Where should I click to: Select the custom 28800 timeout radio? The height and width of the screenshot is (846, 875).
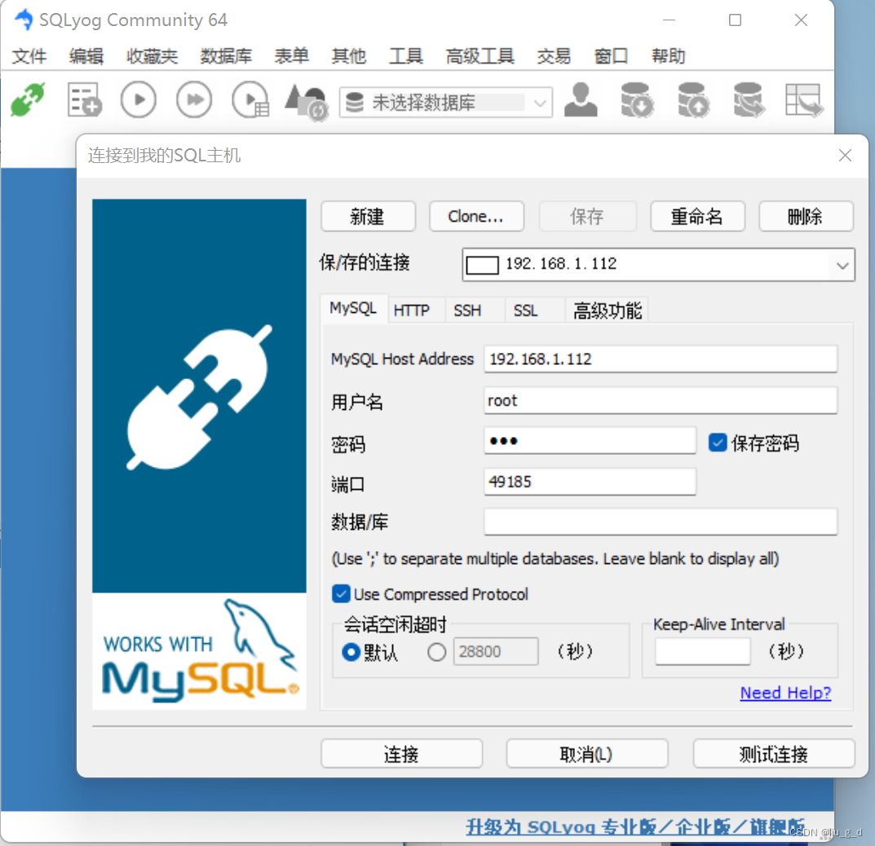(x=436, y=652)
